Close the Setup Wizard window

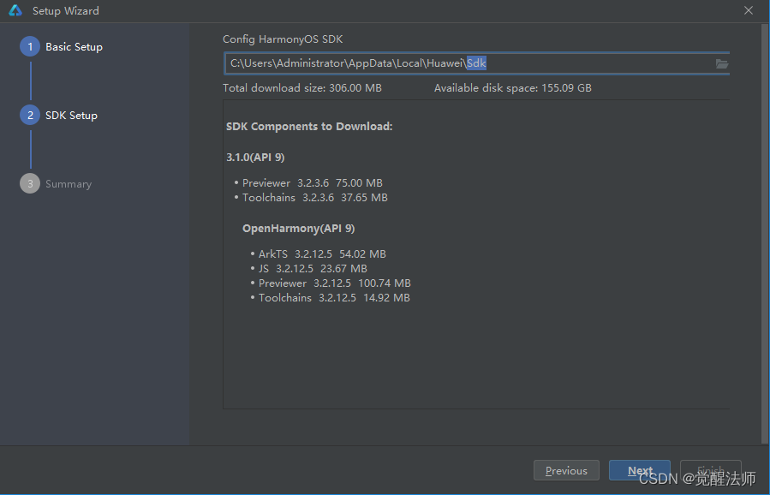pyautogui.click(x=749, y=10)
